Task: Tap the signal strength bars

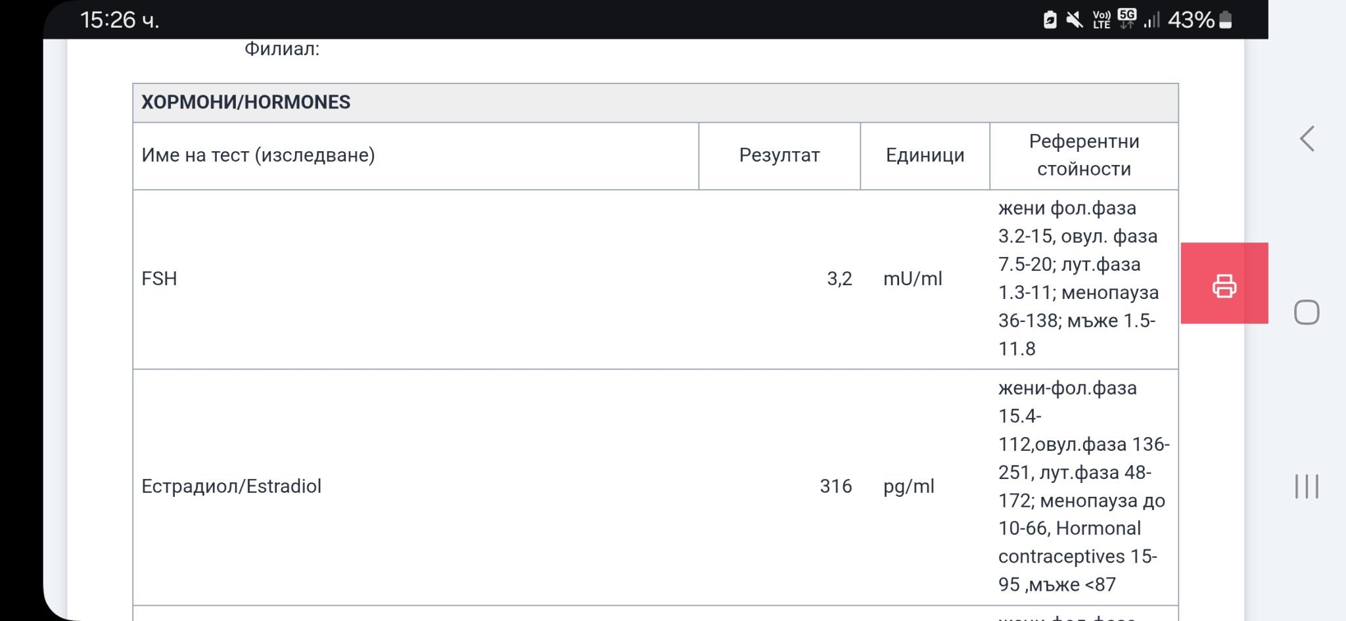Action: [x=1151, y=20]
